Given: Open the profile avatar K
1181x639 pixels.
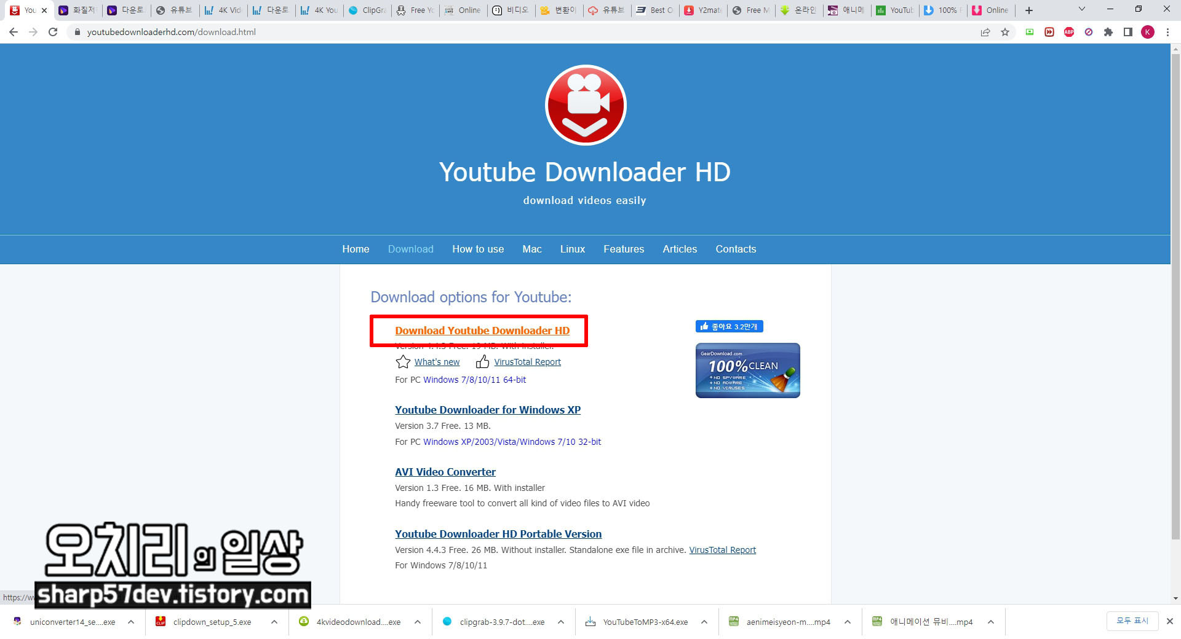Looking at the screenshot, I should click(x=1148, y=32).
